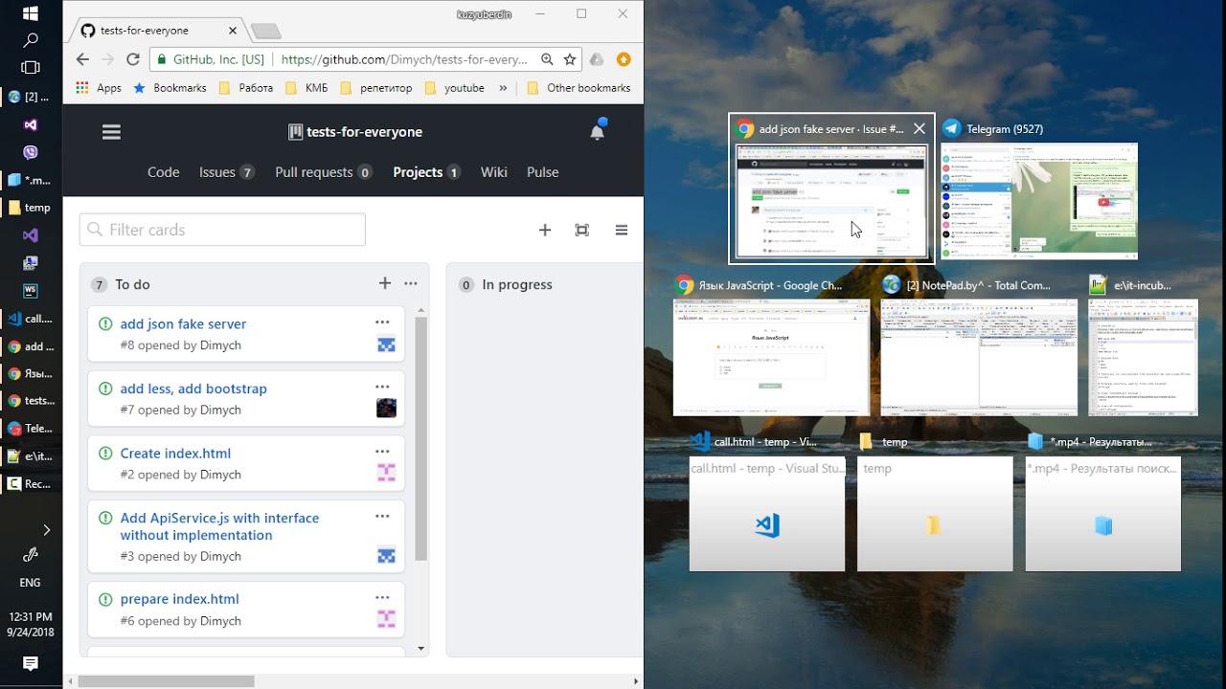Open GitHub hamburger navigation menu
Image resolution: width=1226 pixels, height=689 pixels.
(x=111, y=132)
